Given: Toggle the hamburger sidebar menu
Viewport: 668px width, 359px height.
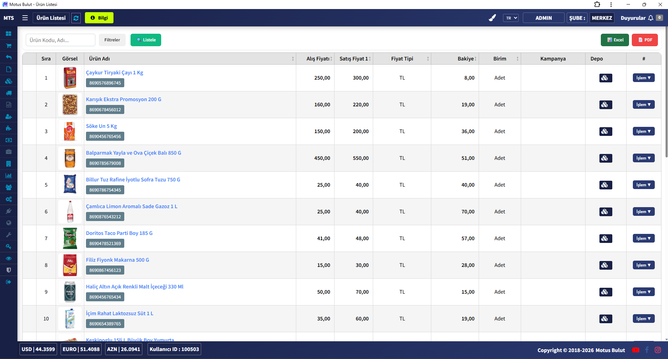Looking at the screenshot, I should click(x=25, y=18).
